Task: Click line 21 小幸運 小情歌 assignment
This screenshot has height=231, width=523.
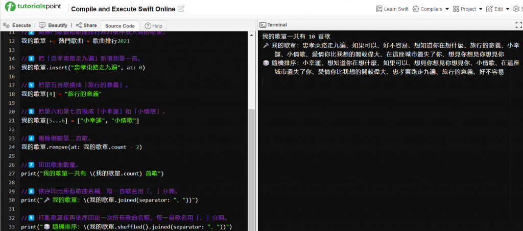Action: (x=80, y=121)
